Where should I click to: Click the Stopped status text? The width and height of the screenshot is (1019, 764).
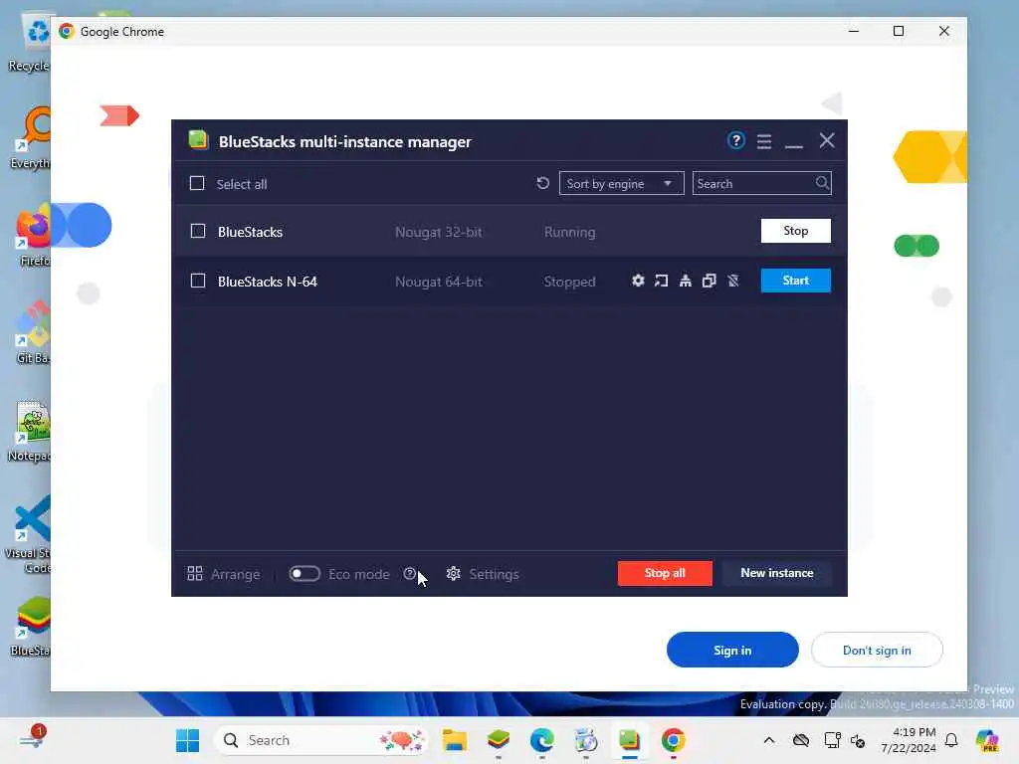point(569,282)
